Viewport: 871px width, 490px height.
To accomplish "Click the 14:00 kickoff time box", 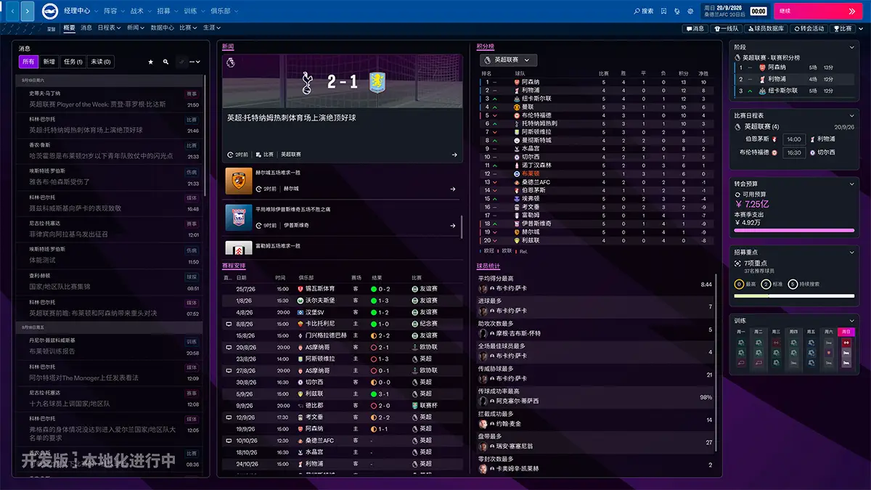I will pos(794,139).
